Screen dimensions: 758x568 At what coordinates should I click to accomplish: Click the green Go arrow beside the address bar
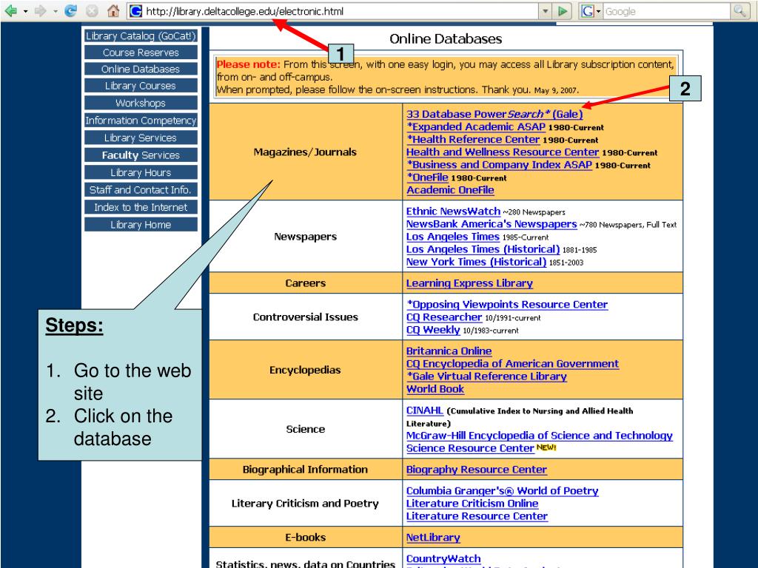(563, 11)
